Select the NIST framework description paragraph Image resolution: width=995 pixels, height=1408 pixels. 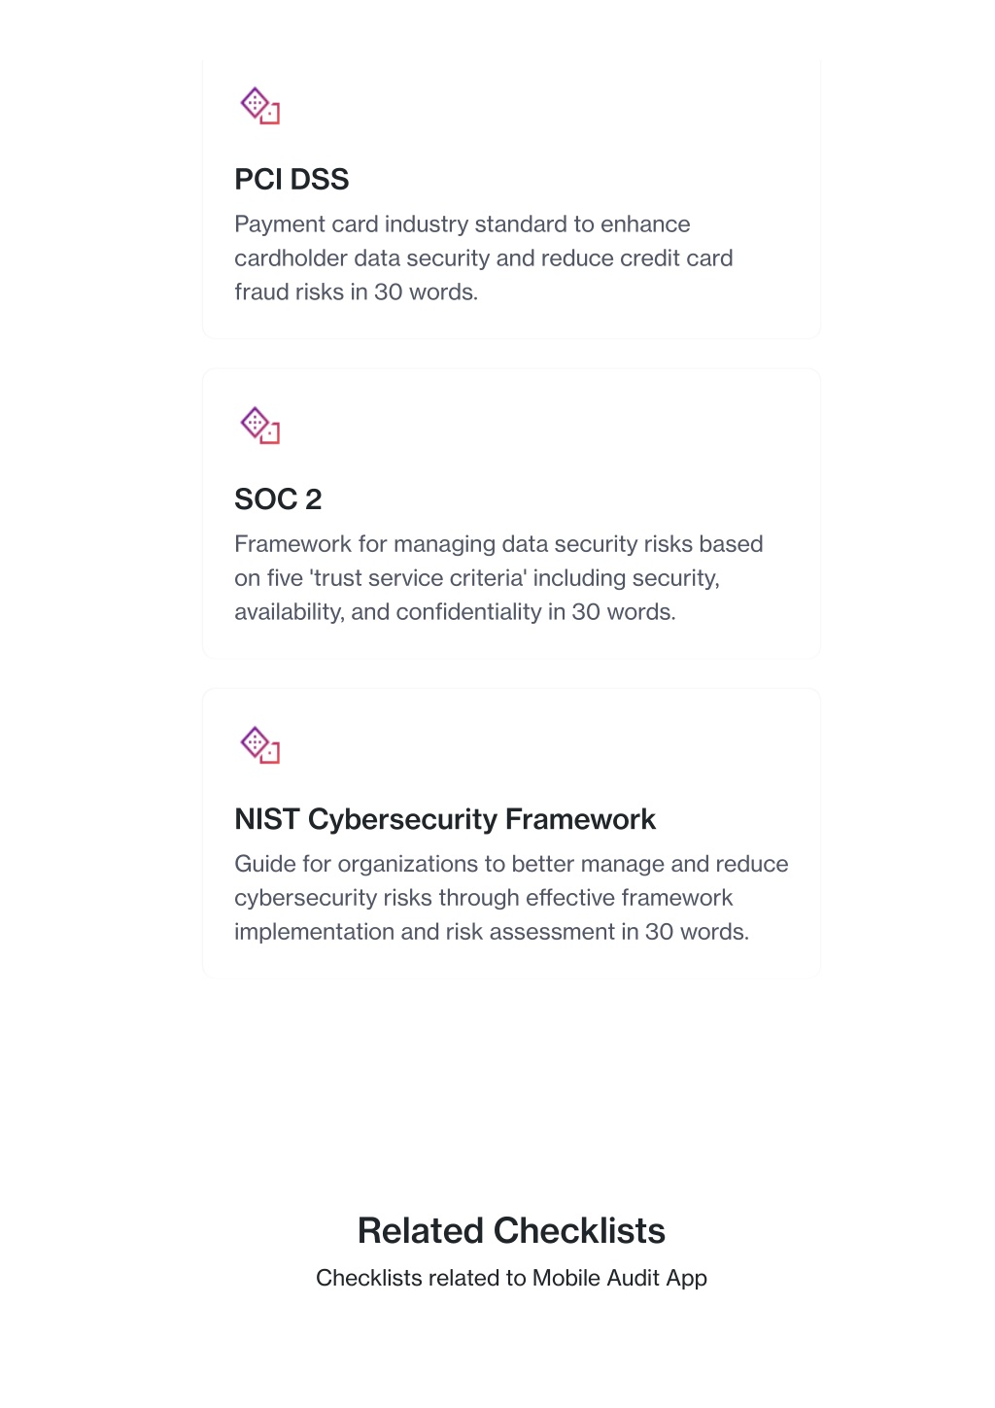point(511,898)
